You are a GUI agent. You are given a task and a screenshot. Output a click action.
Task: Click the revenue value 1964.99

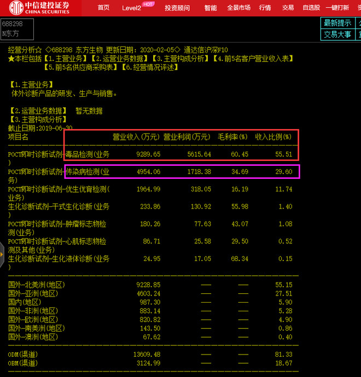148,189
